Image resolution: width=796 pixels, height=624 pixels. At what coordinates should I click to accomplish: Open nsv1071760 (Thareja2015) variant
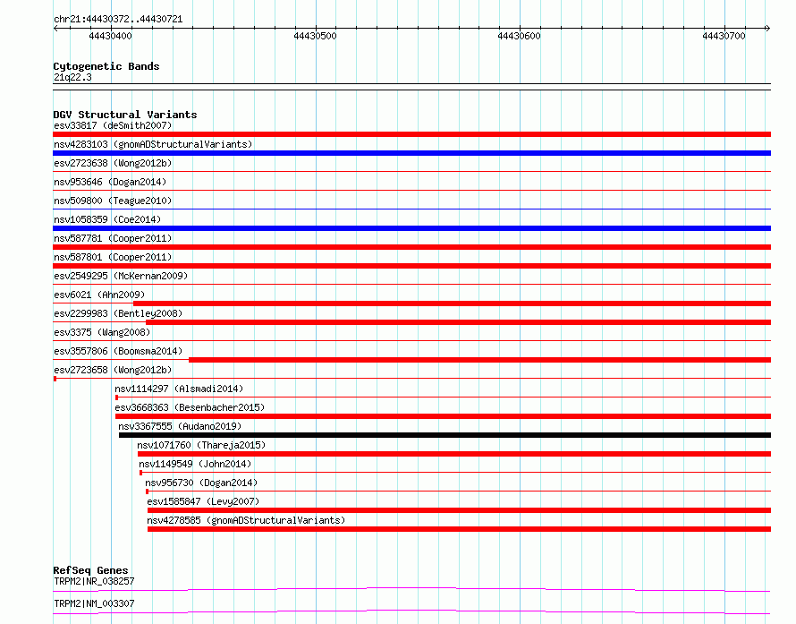click(201, 445)
